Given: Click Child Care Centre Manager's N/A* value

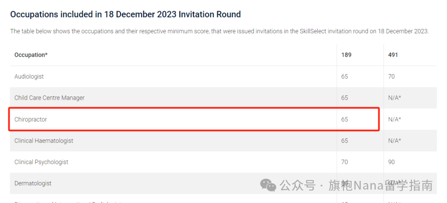Looking at the screenshot, I should point(395,98).
